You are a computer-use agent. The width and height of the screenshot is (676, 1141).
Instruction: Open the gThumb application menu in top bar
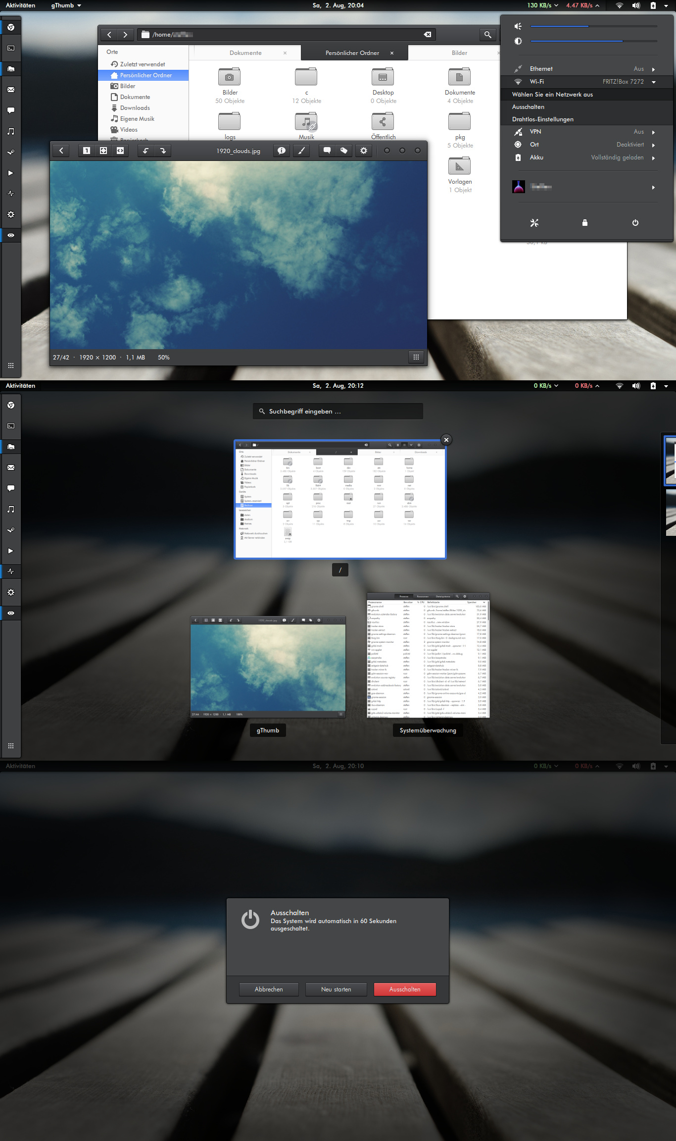tap(66, 5)
